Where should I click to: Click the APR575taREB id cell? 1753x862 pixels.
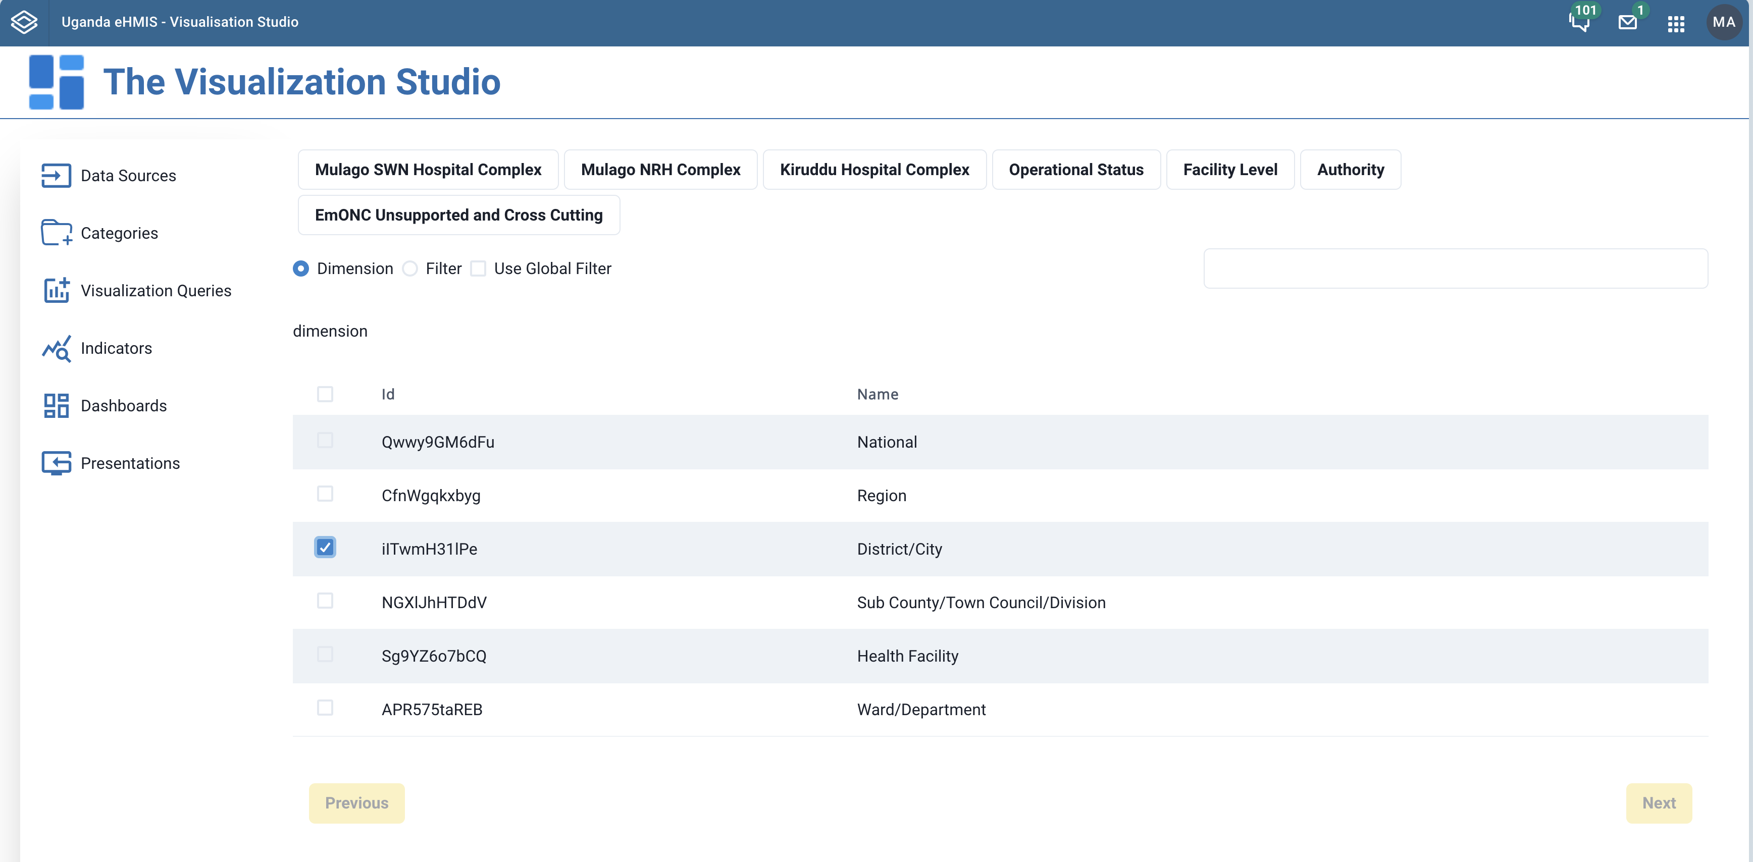[x=432, y=710]
